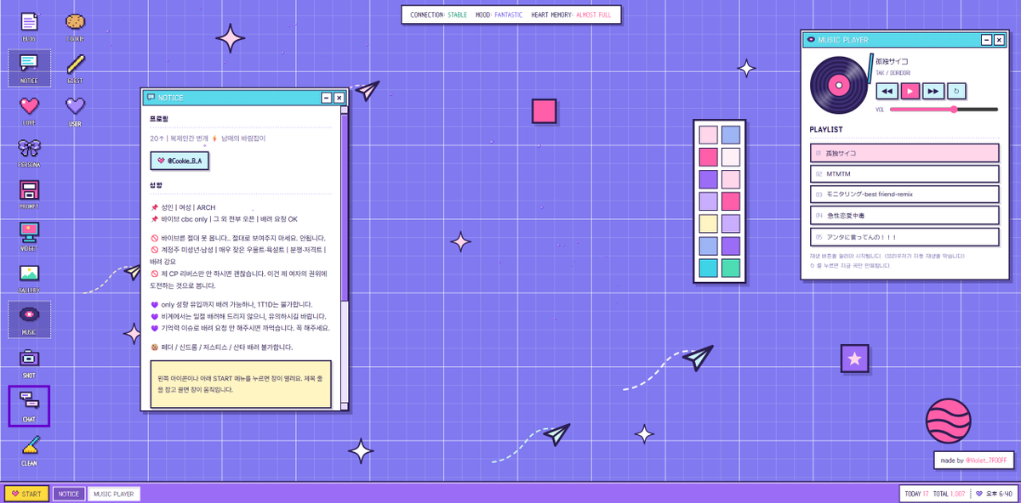Open the @Cookie_B_A profile button
Viewport: 1021px width, 503px height.
pos(180,161)
